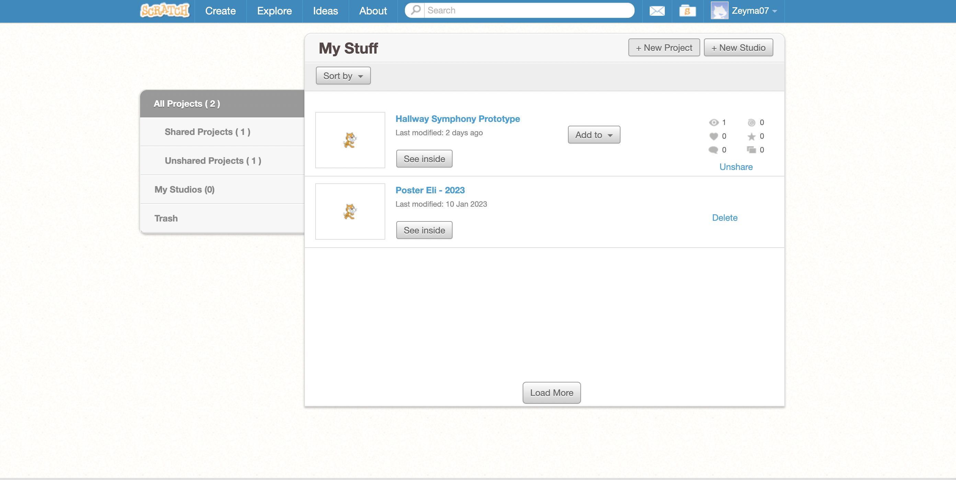Open Poster Eli - 2023 thumbnail
The image size is (956, 480).
[x=350, y=212]
